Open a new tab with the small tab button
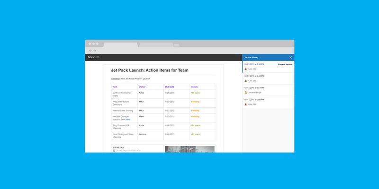 [177, 45]
